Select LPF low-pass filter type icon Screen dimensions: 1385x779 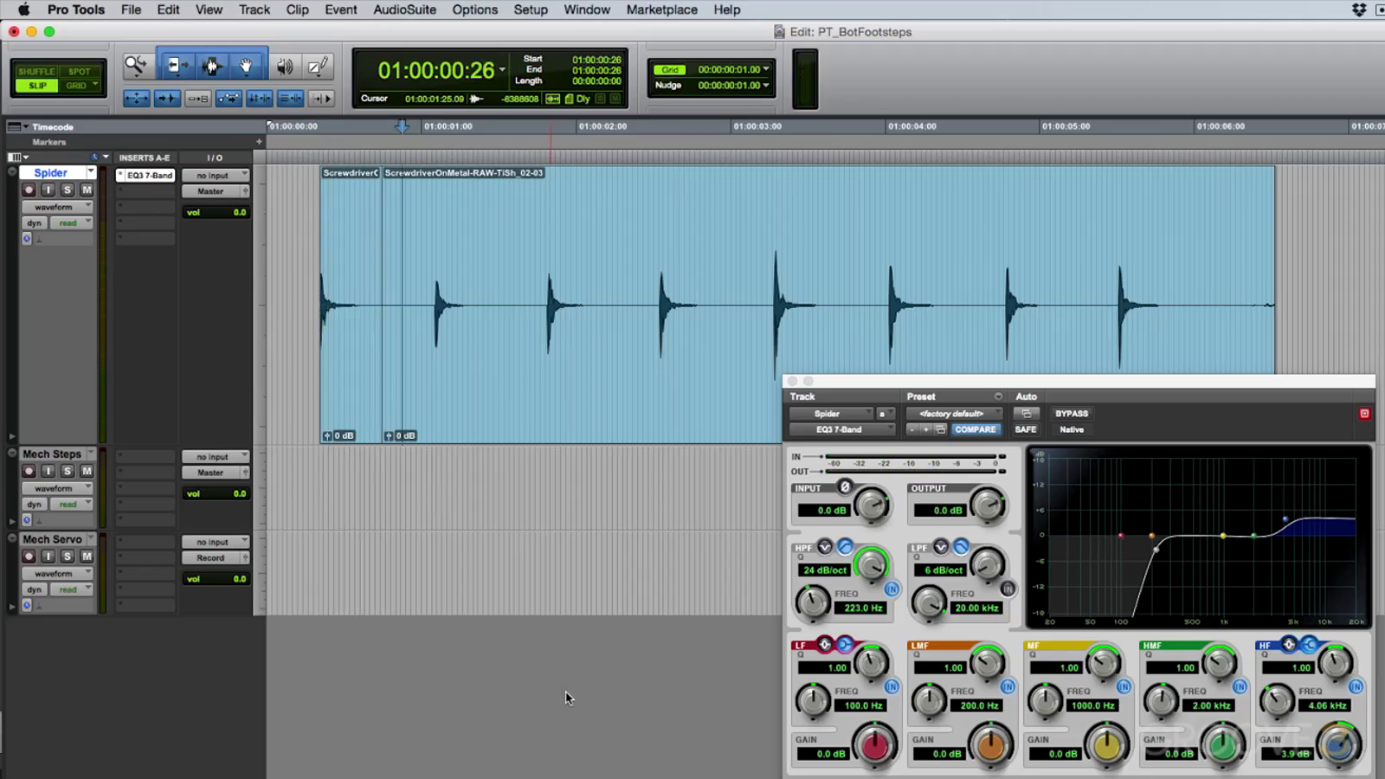961,547
